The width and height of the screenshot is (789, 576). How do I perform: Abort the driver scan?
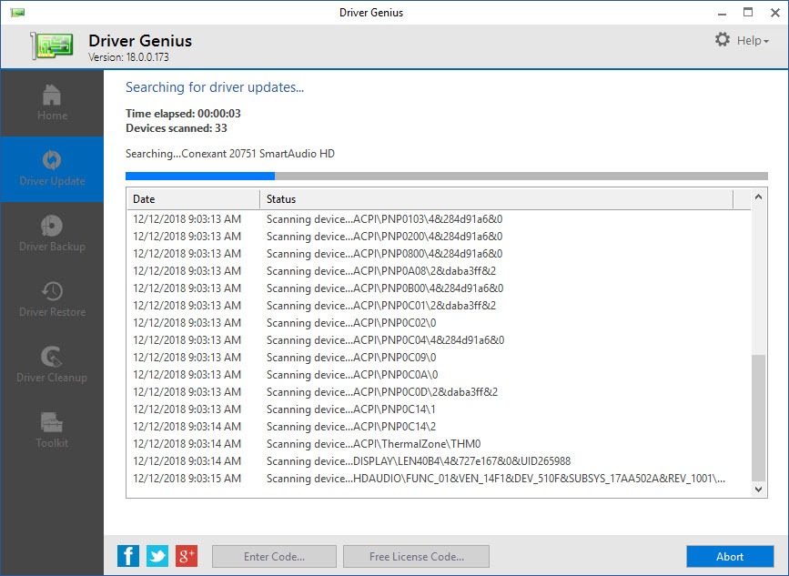click(730, 556)
